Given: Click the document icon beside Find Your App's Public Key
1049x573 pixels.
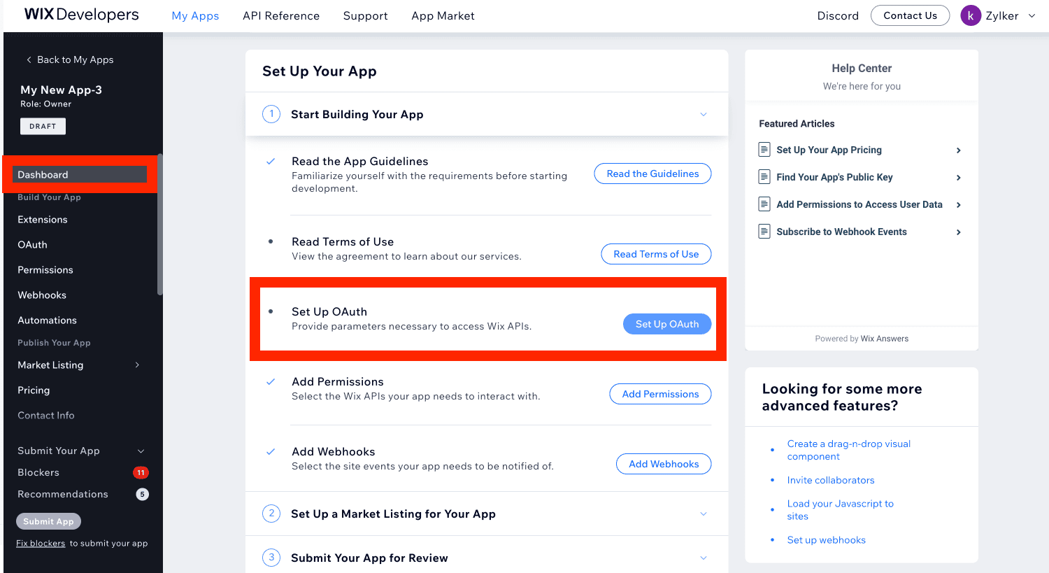Looking at the screenshot, I should [764, 177].
